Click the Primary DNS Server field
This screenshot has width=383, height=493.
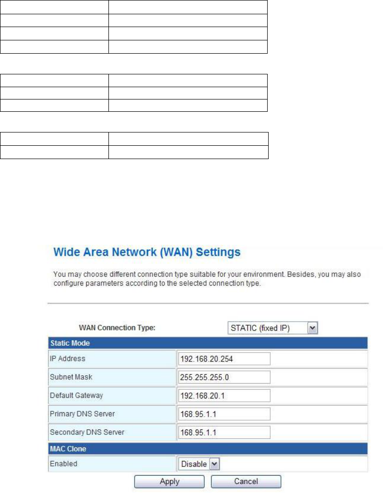tap(224, 414)
